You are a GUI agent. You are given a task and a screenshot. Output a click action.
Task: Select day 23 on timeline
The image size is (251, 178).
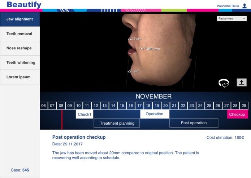[x=192, y=106]
